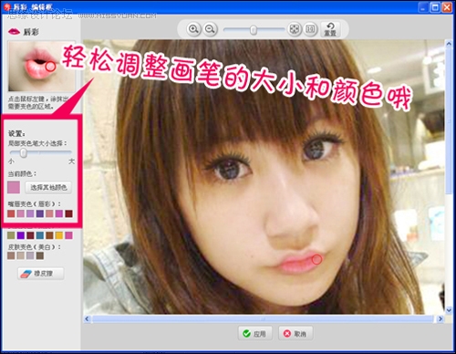Open the 选择其他颜色 color picker button
The width and height of the screenshot is (456, 354).
48,187
